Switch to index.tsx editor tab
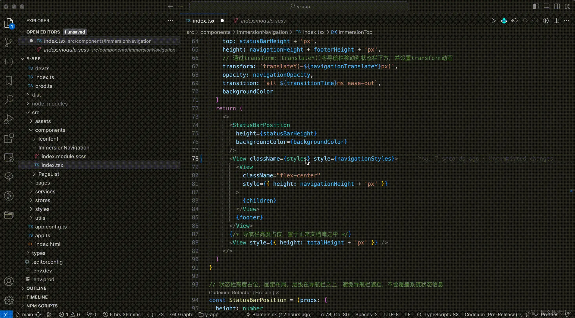575x318 pixels. [x=204, y=21]
